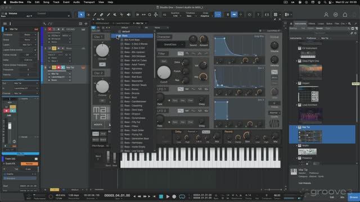Switch to the Loops browser tab

[x=321, y=24]
